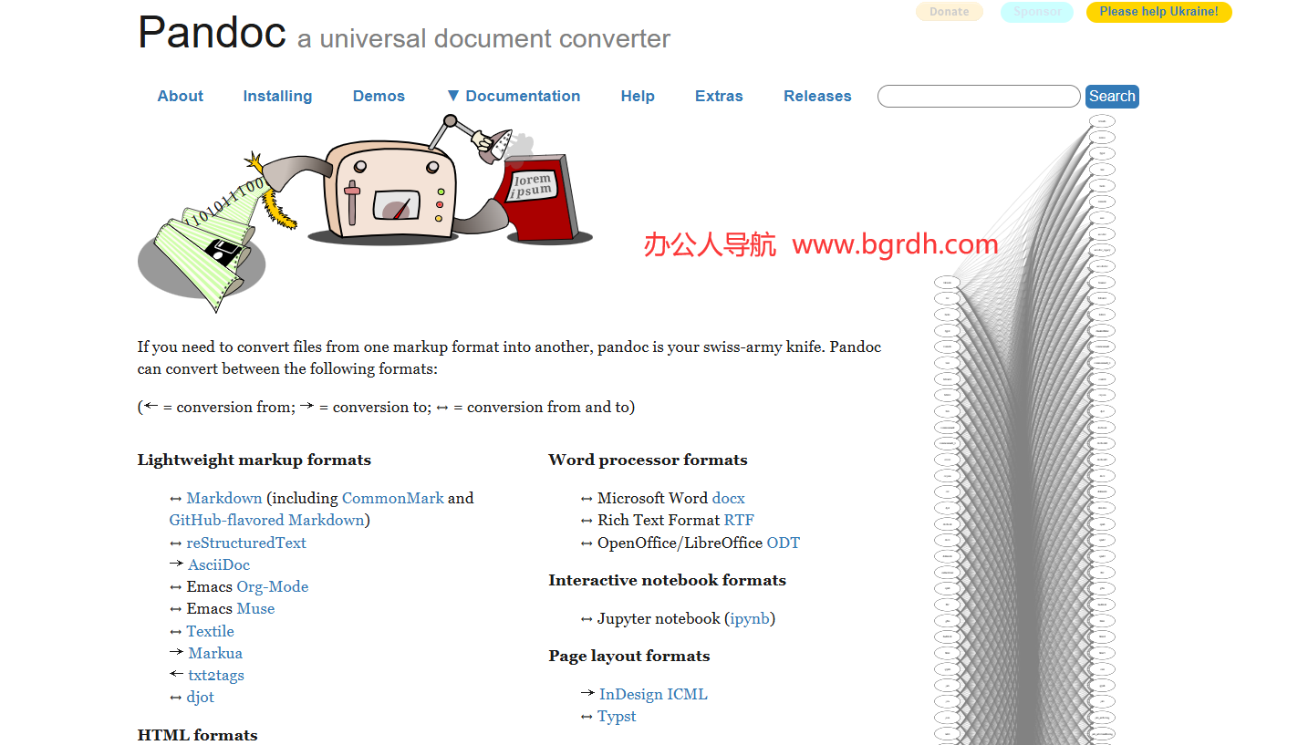Open the Help menu item
Viewport: 1298px width, 745px height.
(x=638, y=96)
